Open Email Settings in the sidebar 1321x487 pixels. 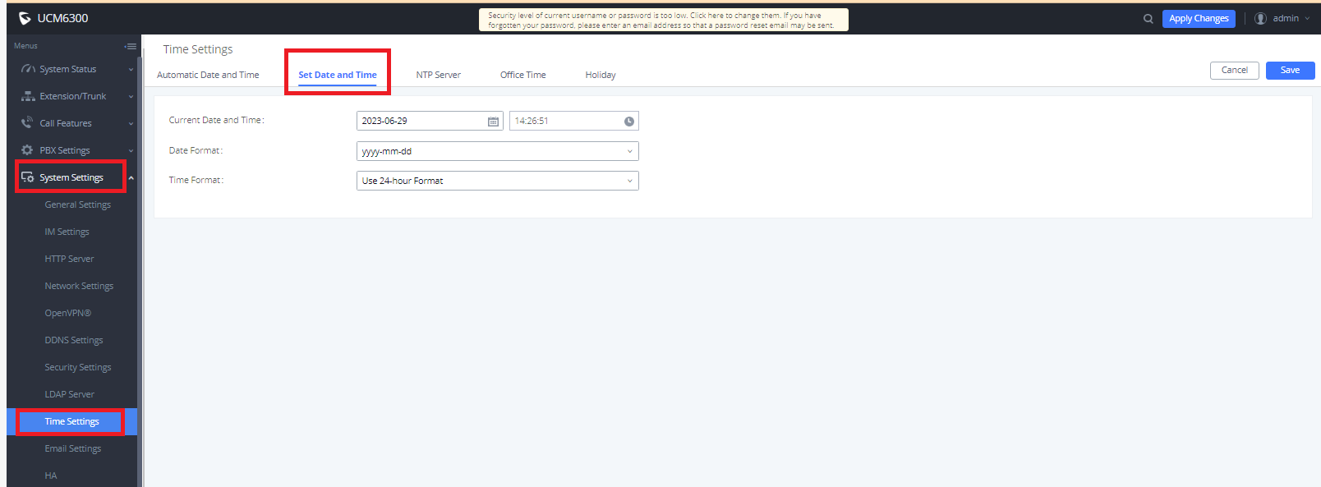[x=73, y=448]
